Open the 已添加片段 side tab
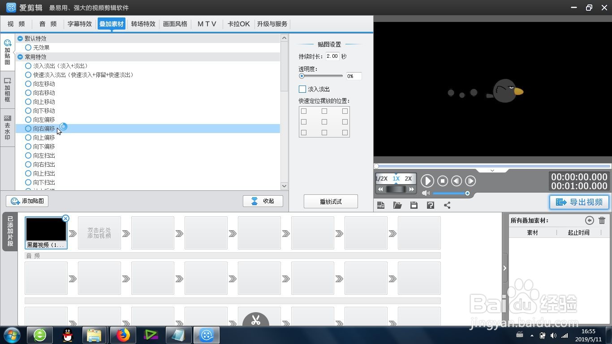The width and height of the screenshot is (612, 344). (x=10, y=232)
